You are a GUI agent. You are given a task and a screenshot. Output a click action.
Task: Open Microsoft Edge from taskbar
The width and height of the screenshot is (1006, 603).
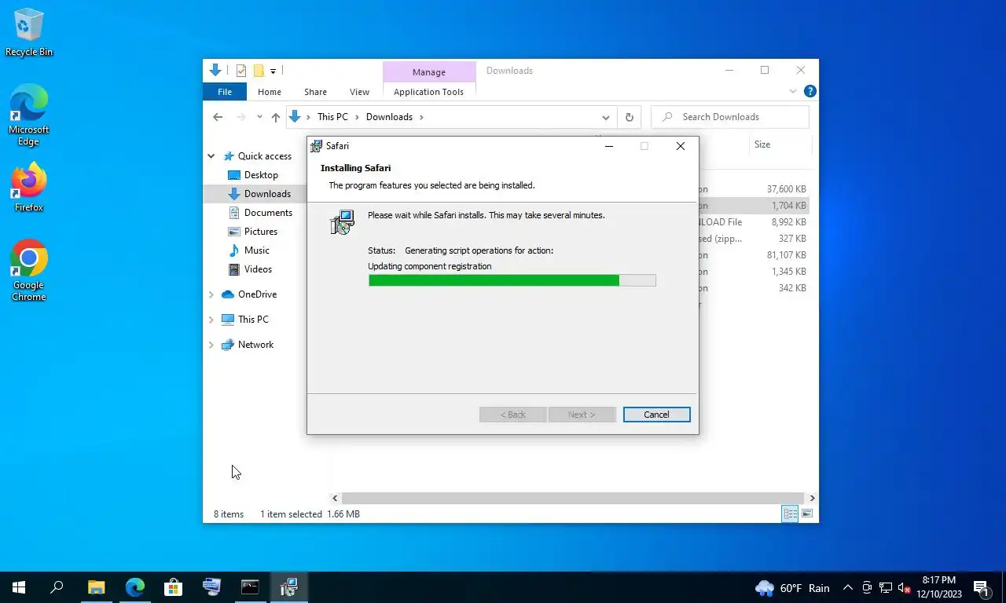click(135, 587)
